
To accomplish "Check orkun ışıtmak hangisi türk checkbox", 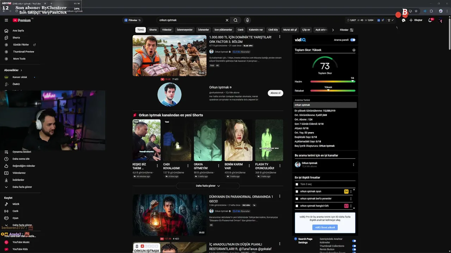I will click(297, 206).
